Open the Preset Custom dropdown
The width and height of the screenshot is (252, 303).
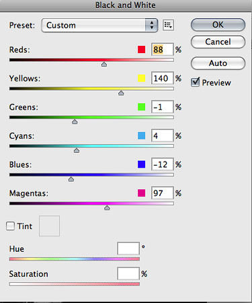coord(99,25)
